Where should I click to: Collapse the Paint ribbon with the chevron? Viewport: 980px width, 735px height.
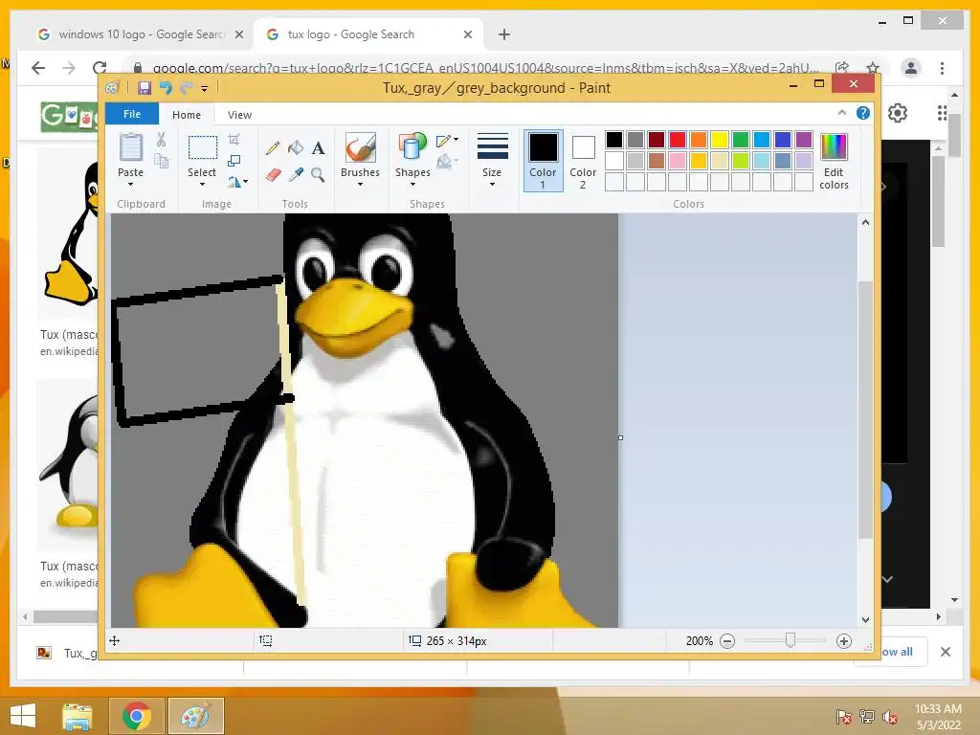click(x=842, y=113)
